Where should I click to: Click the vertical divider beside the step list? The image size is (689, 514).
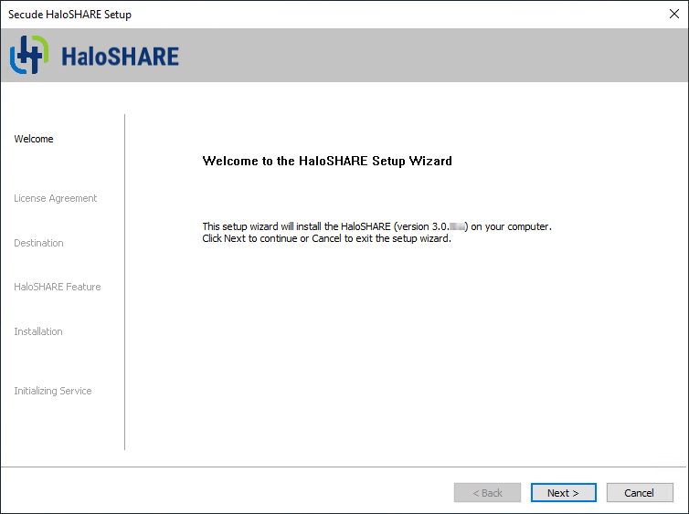click(x=124, y=281)
